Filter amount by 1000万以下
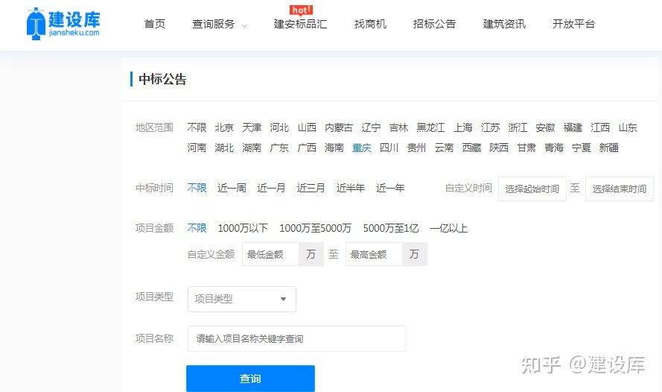This screenshot has width=662, height=392. click(243, 229)
